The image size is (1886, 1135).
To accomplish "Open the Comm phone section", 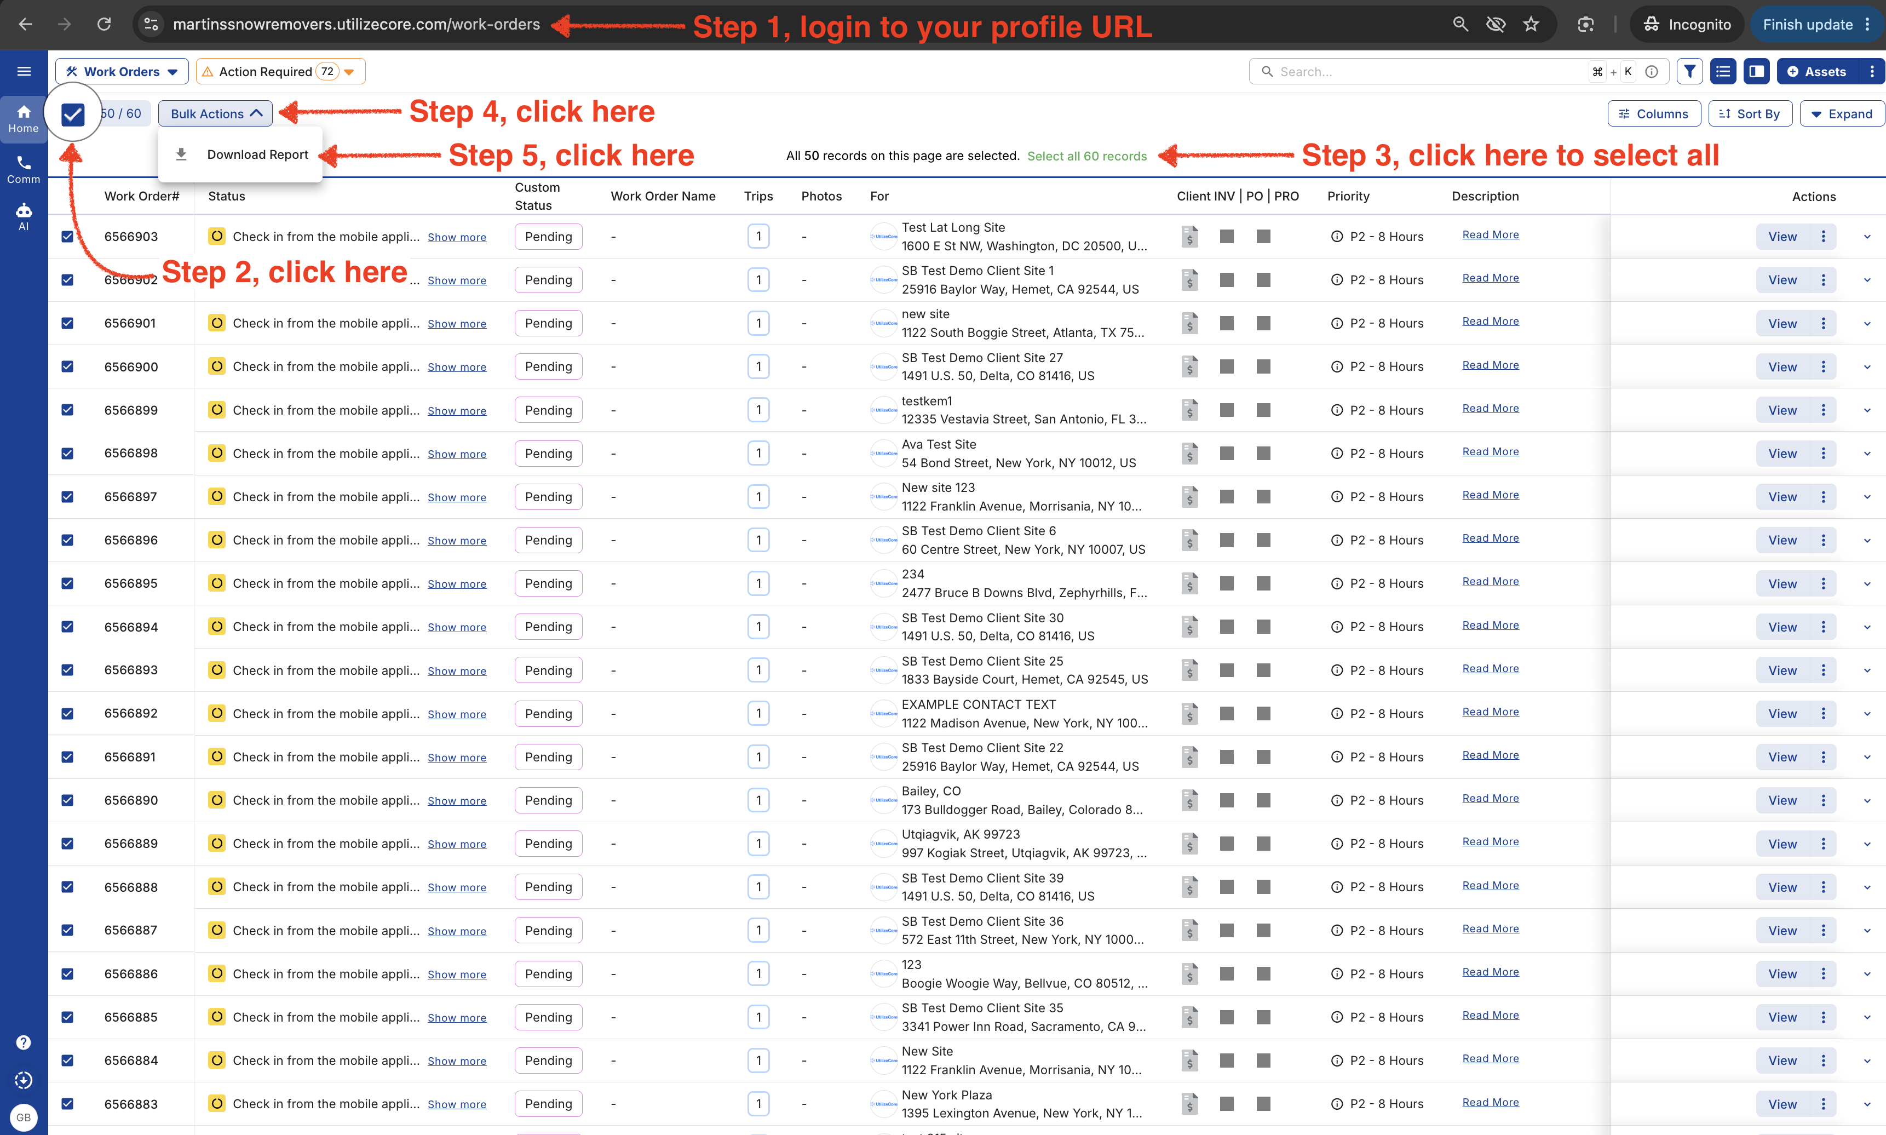I will click(24, 169).
